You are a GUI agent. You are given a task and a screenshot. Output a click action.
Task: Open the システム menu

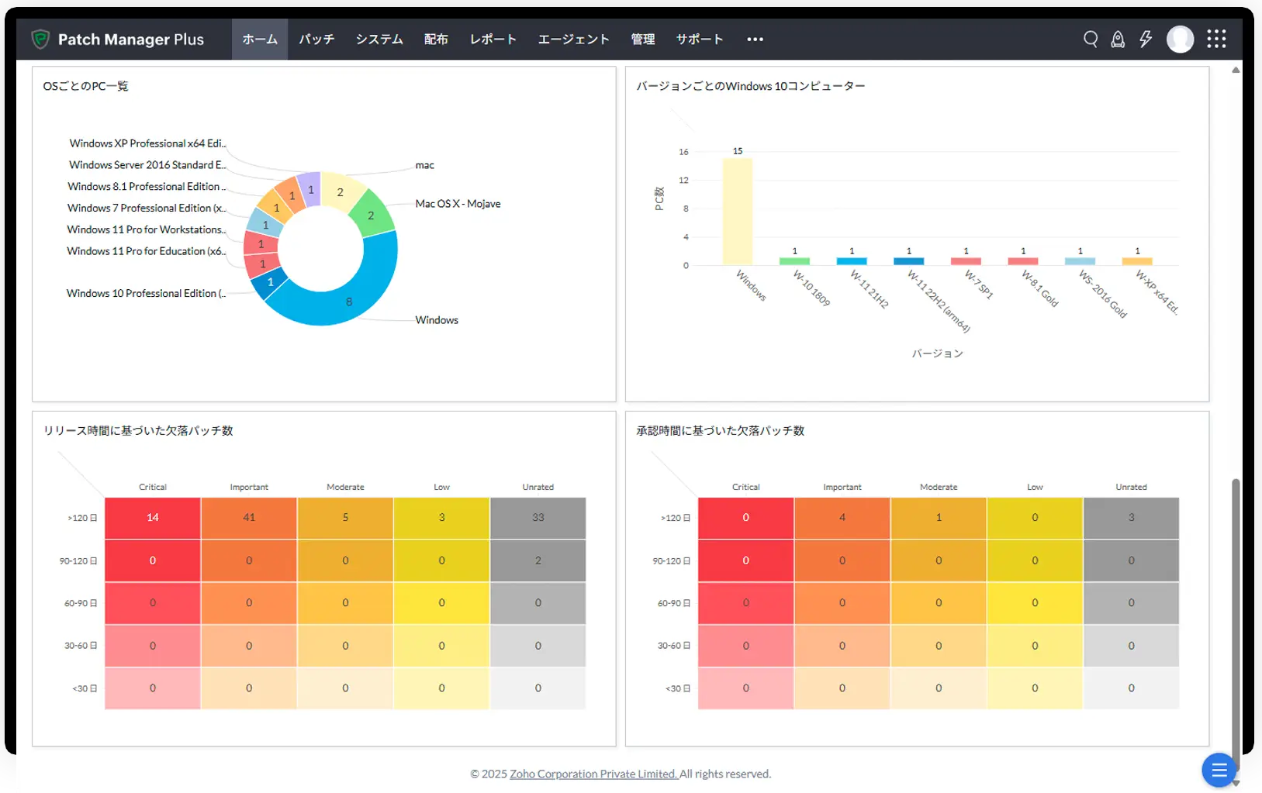coord(379,40)
